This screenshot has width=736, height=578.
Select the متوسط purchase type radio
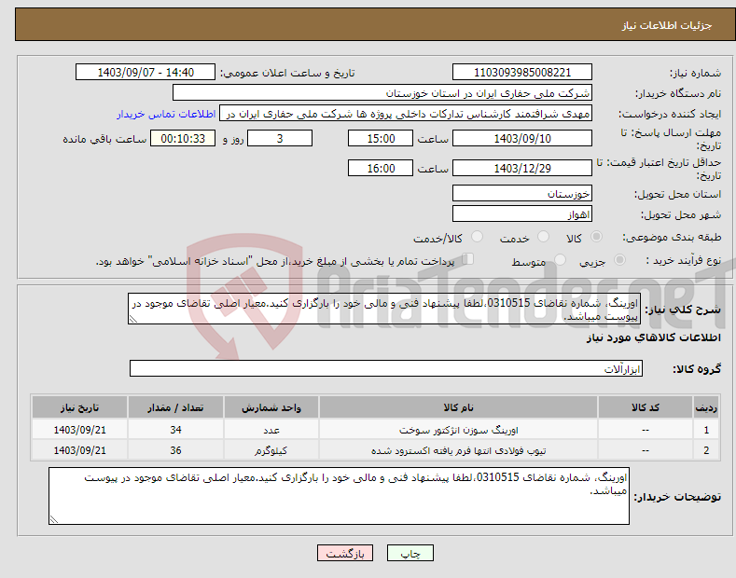click(560, 259)
